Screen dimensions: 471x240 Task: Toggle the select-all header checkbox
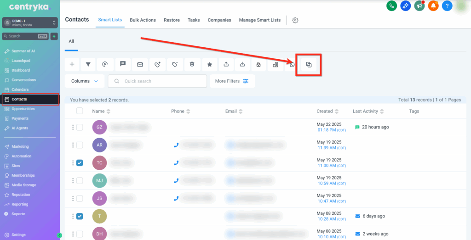point(80,111)
